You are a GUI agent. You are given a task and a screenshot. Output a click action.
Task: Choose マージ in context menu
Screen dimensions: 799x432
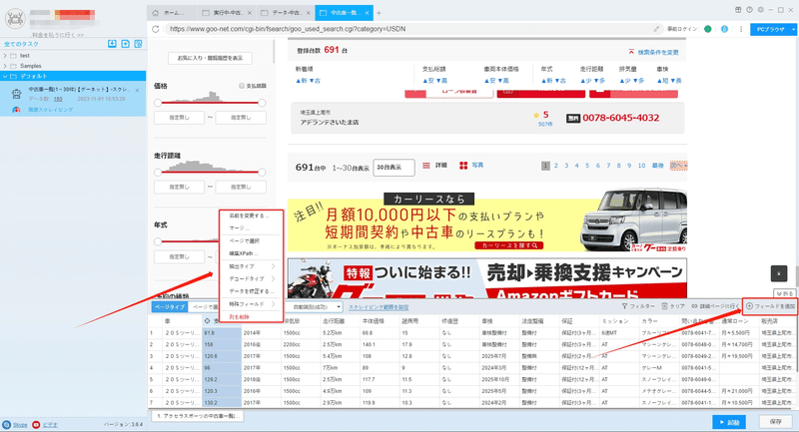(x=239, y=227)
